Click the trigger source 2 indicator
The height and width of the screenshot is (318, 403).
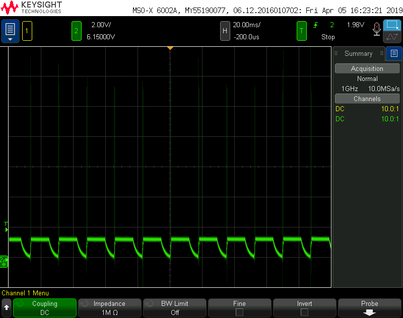332,25
